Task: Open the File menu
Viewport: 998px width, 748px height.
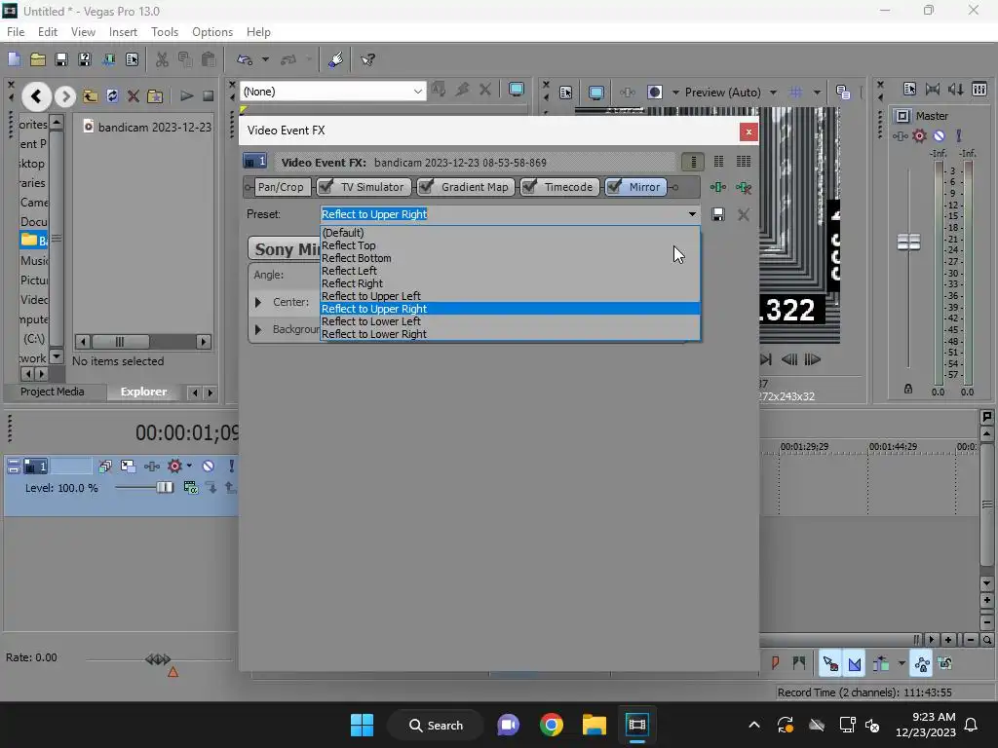Action: click(16, 32)
